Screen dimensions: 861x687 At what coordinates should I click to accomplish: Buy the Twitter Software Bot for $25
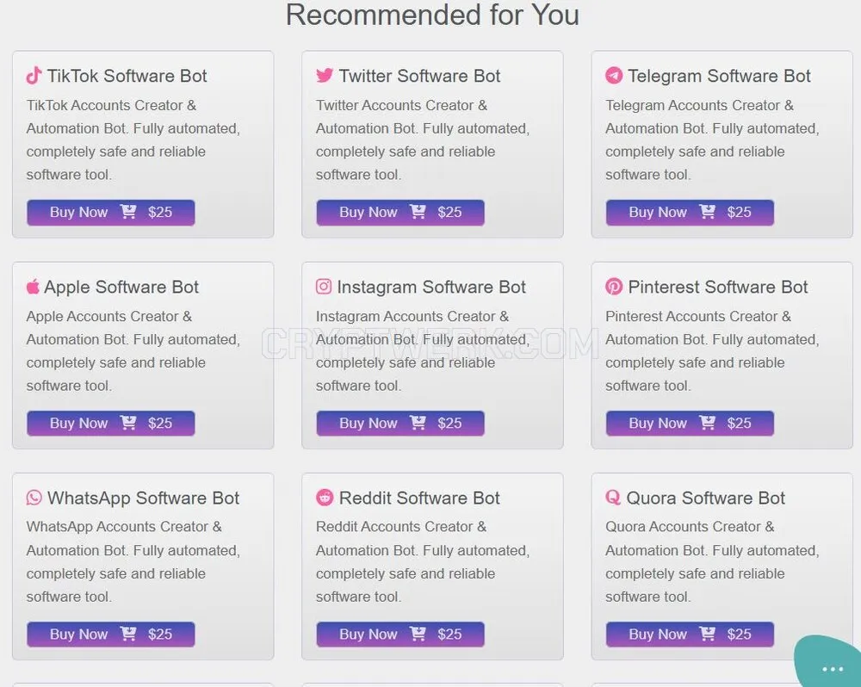400,213
